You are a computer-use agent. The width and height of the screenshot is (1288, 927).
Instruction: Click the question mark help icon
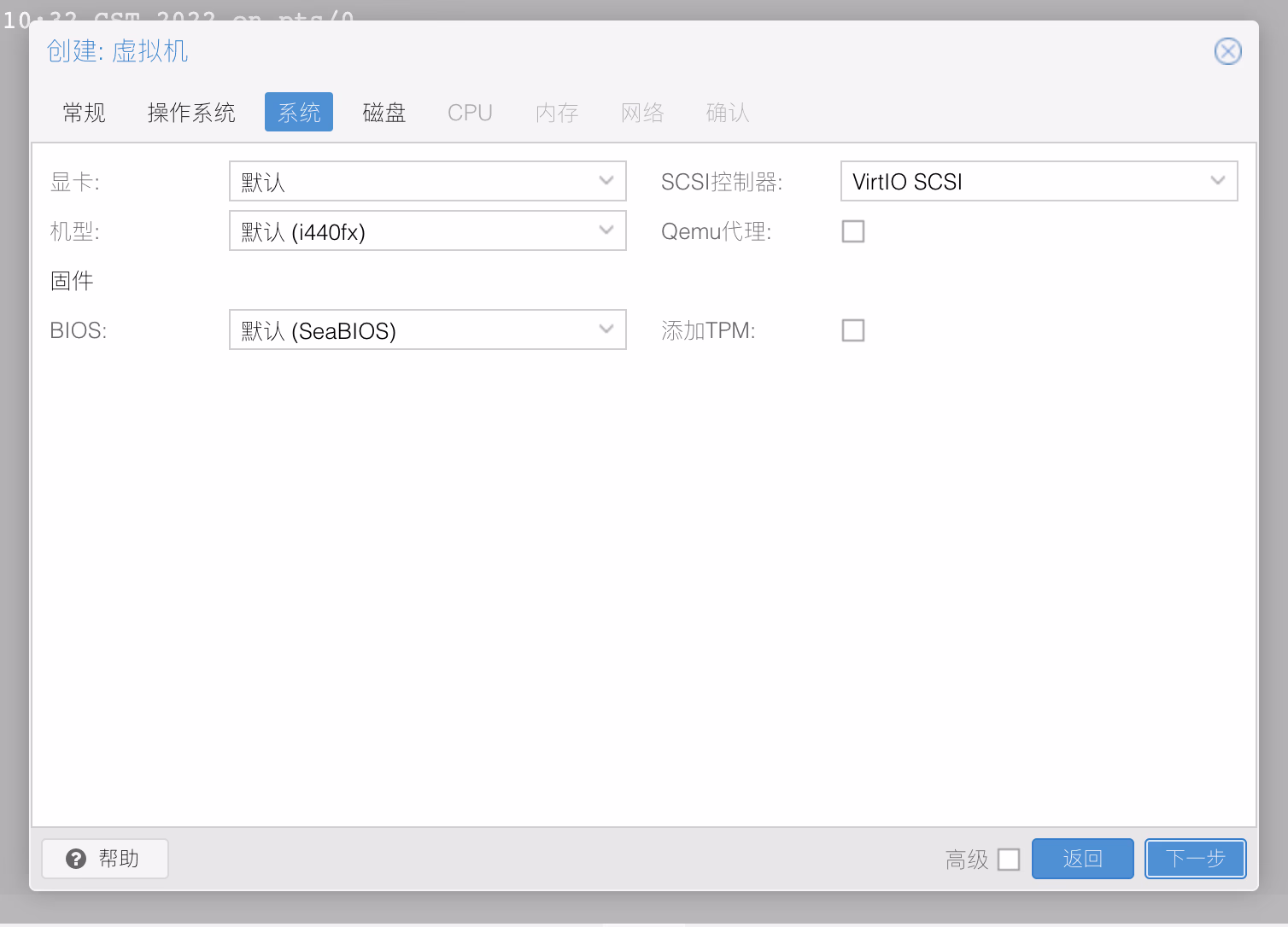(76, 859)
